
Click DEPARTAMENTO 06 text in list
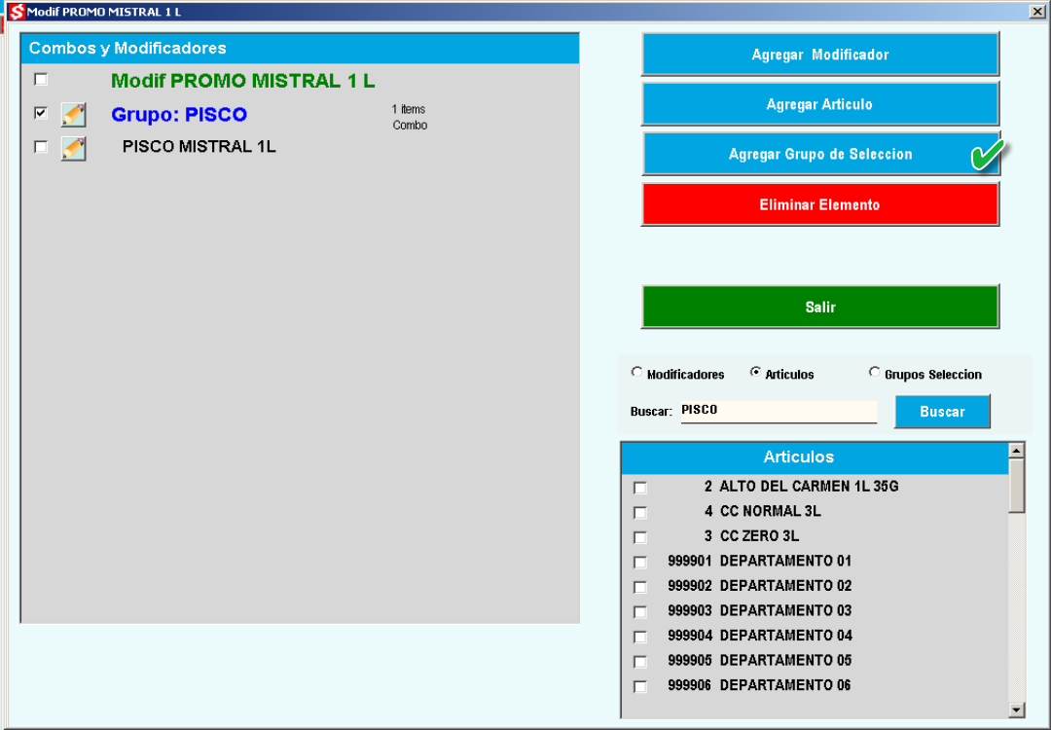pos(785,685)
